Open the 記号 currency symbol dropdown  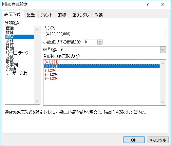[x=163, y=50]
